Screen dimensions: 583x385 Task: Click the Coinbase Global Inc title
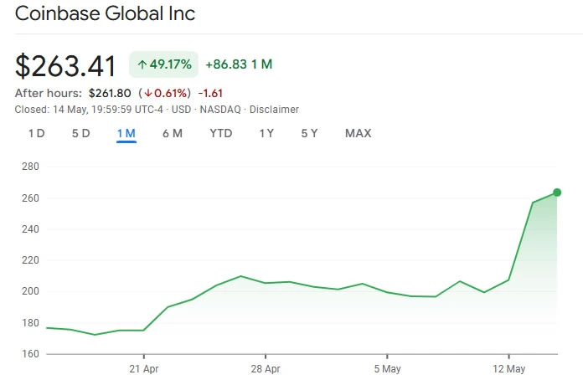pyautogui.click(x=106, y=14)
